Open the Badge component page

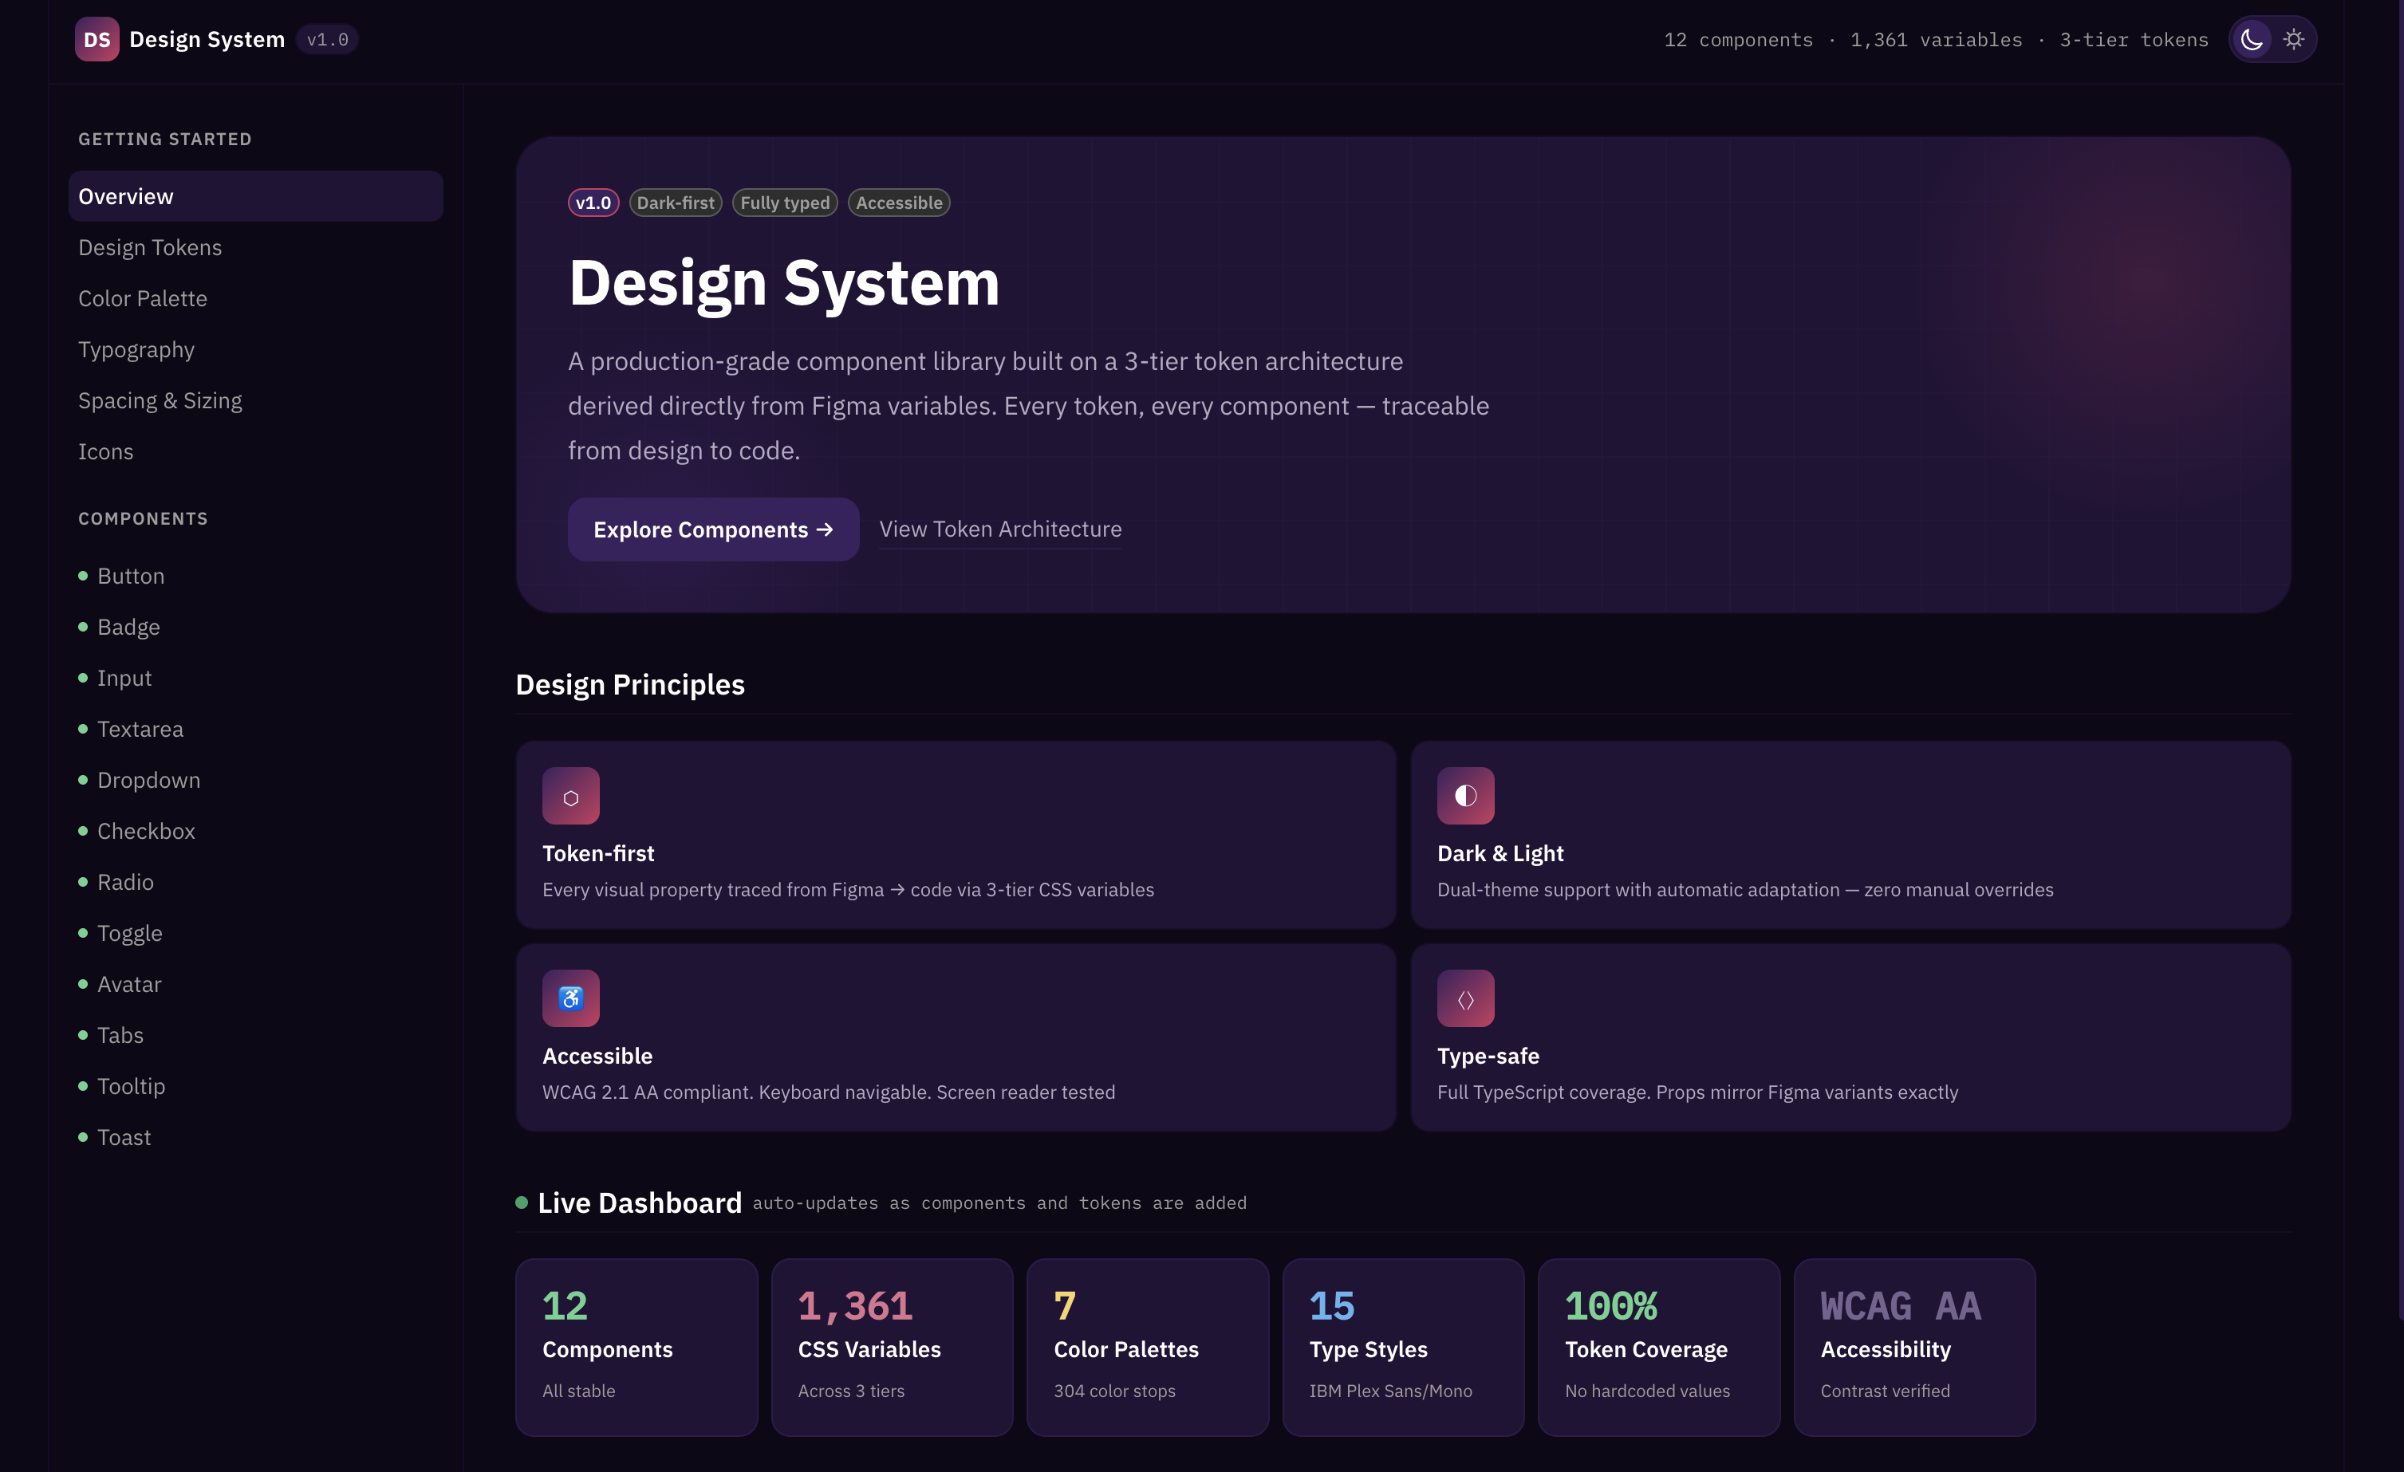coord(255,628)
